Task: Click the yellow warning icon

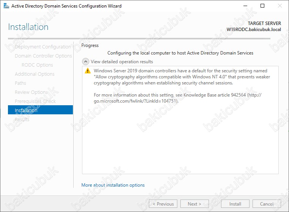Action: (x=88, y=71)
